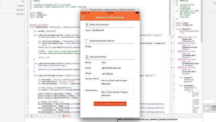Click the Step Over debug icon
This screenshot has width=216, height=122.
[x=41, y=116]
